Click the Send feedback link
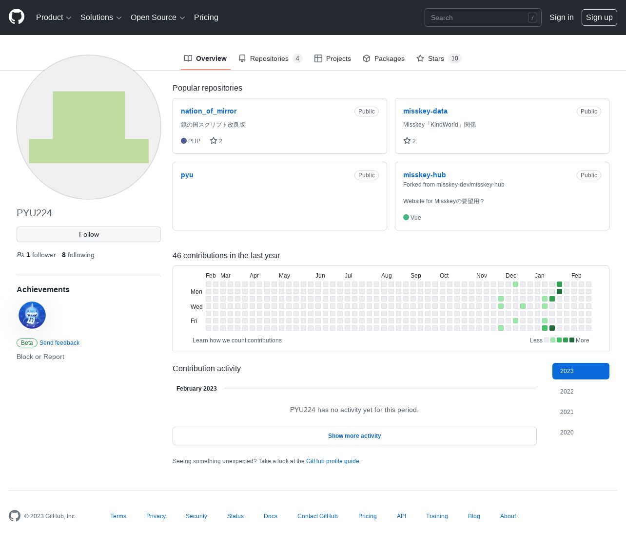 tap(59, 343)
